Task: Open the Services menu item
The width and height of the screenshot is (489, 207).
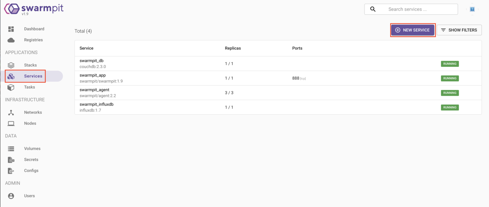Action: (x=33, y=76)
